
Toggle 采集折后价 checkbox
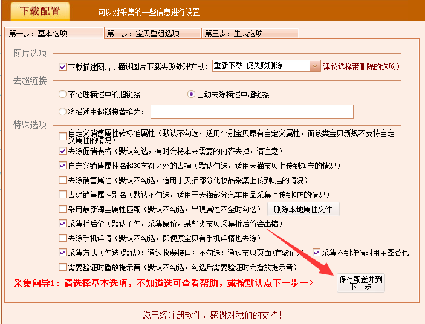[x=62, y=224]
